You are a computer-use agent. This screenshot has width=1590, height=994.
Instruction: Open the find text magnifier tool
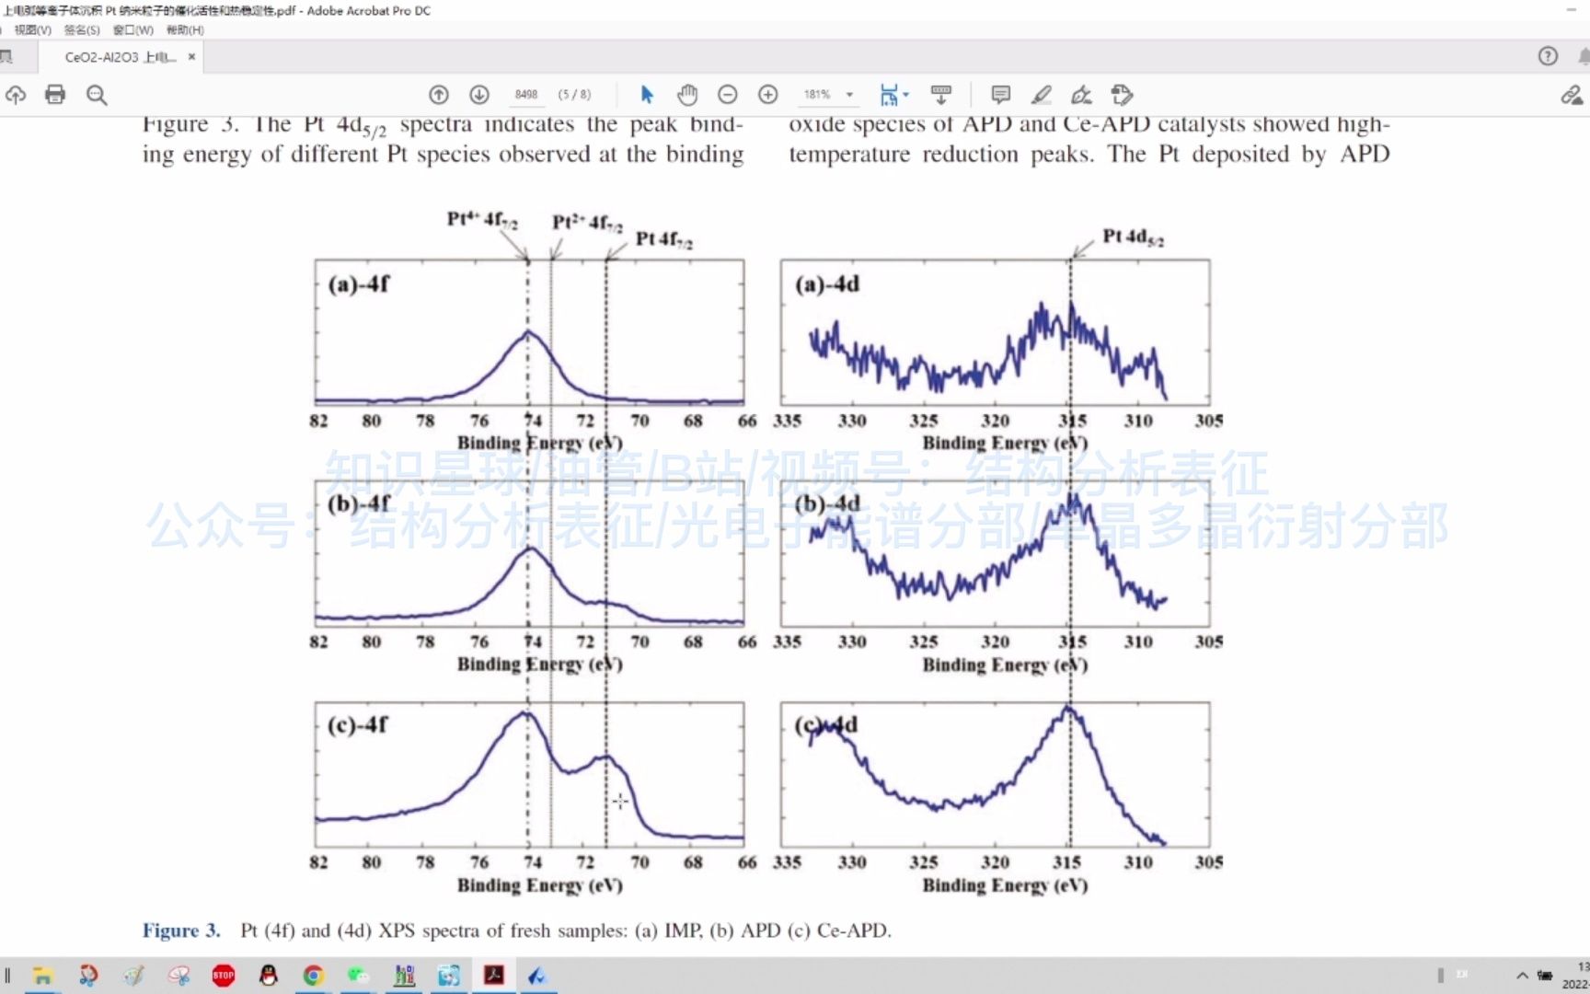97,95
